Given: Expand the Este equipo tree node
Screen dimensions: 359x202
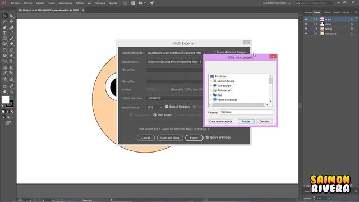Looking at the screenshot, I should click(x=211, y=86).
